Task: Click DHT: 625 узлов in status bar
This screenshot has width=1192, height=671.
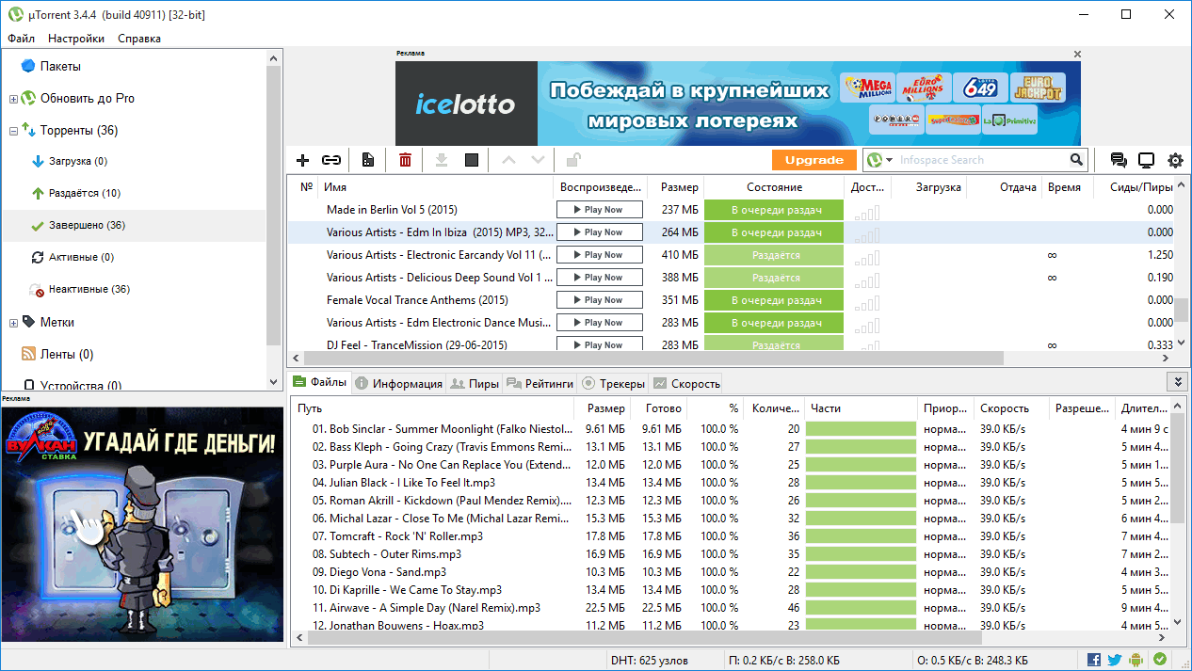Action: (x=650, y=661)
